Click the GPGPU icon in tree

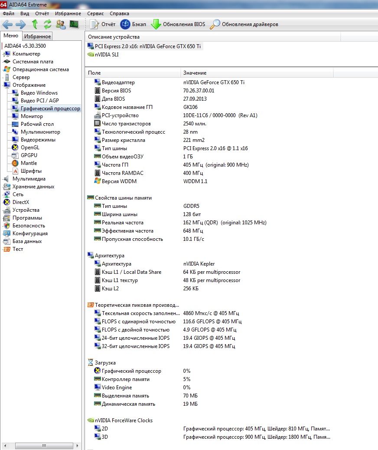[x=15, y=155]
